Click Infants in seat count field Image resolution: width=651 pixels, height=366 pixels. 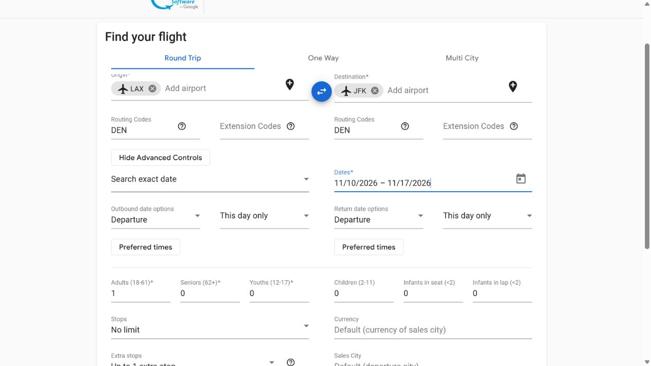[433, 293]
